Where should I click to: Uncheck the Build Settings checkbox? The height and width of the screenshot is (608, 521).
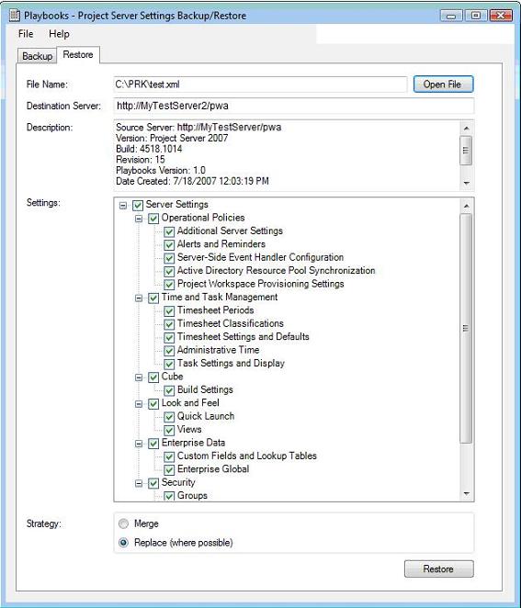click(x=169, y=390)
